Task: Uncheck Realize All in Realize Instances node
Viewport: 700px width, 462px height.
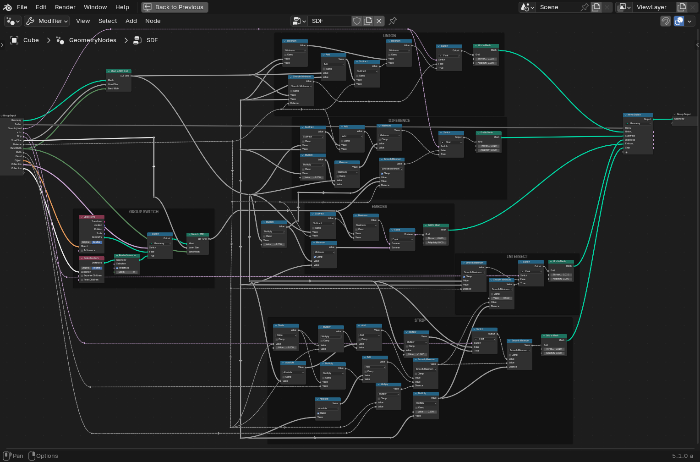Action: (117, 268)
